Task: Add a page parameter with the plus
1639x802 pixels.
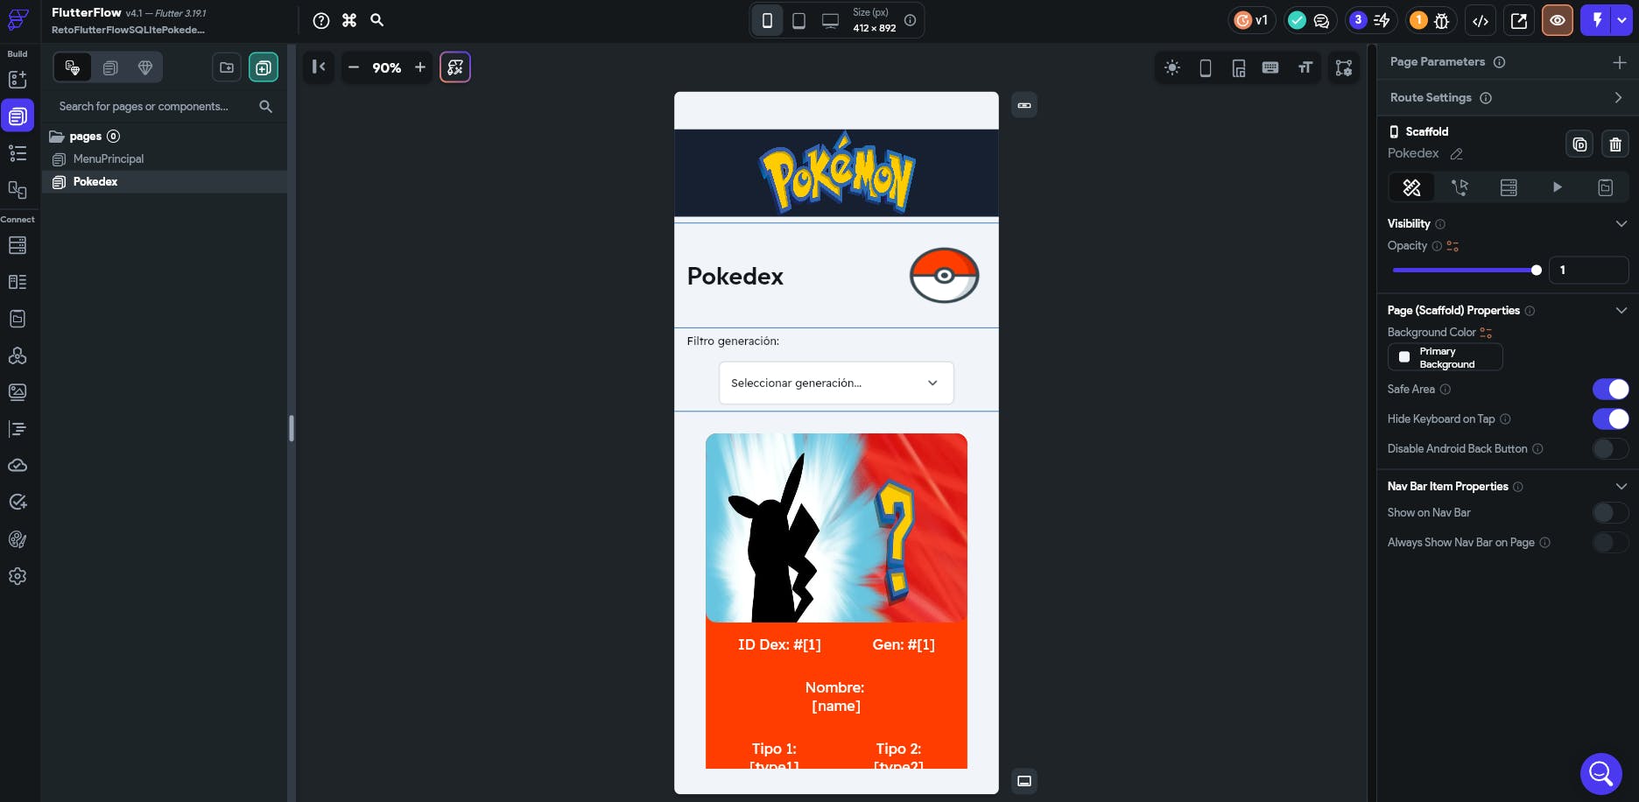Action: pyautogui.click(x=1619, y=62)
